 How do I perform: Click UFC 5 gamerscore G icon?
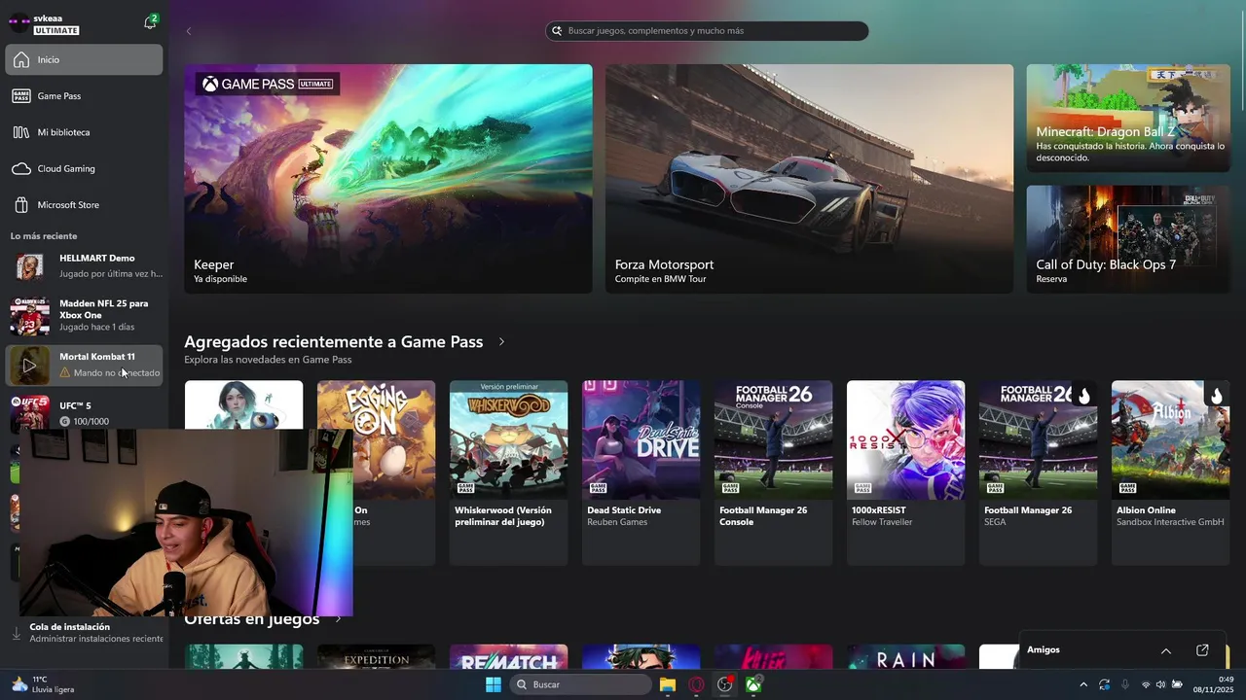click(x=65, y=421)
